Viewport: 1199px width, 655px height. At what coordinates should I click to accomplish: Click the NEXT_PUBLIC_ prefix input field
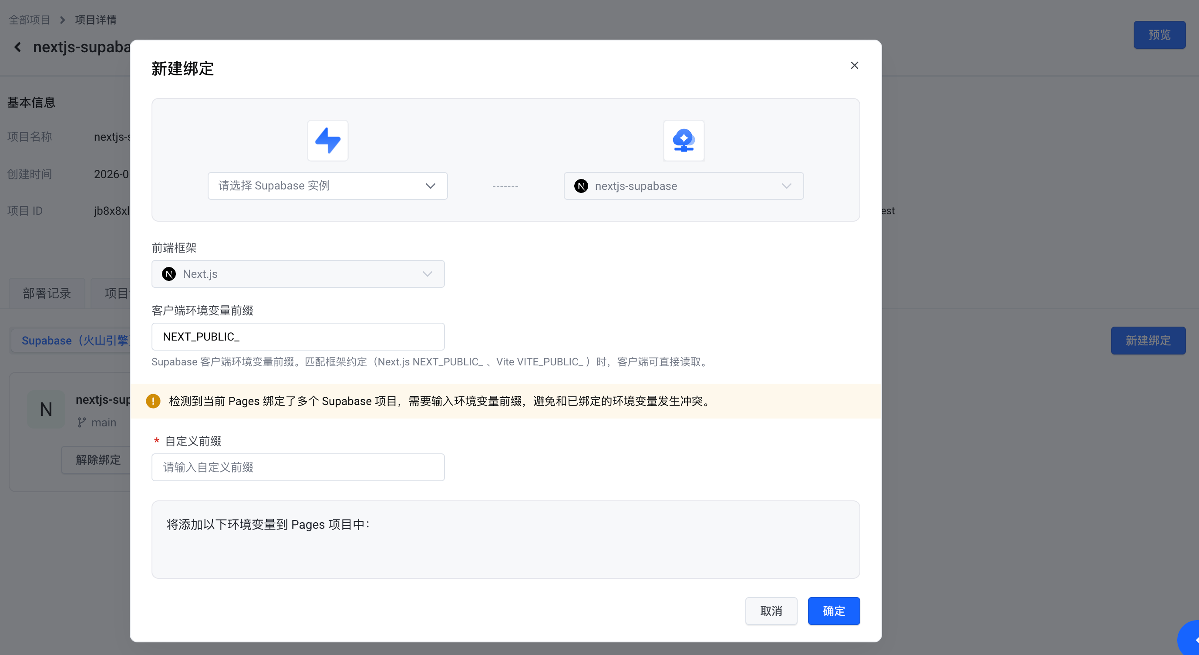tap(298, 337)
